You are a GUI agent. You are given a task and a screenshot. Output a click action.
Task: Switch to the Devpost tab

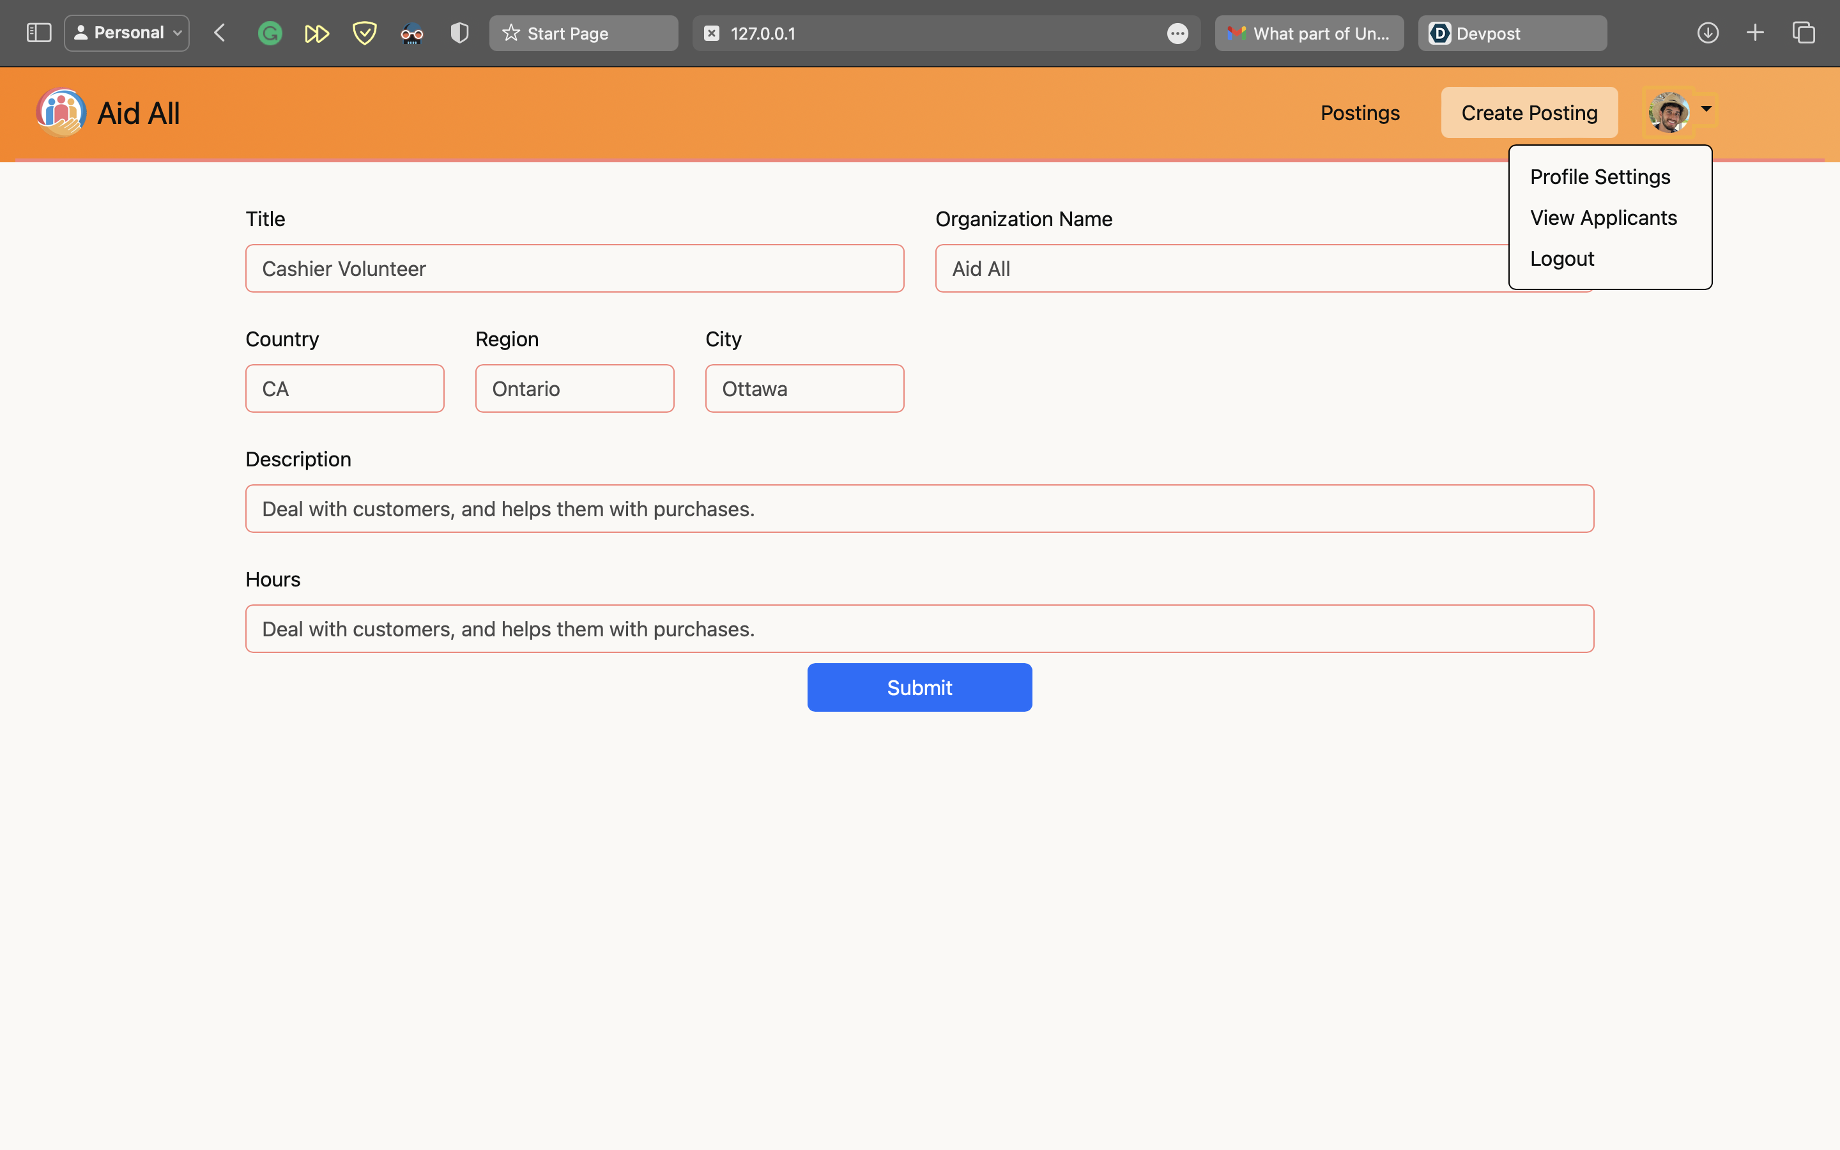tap(1512, 33)
